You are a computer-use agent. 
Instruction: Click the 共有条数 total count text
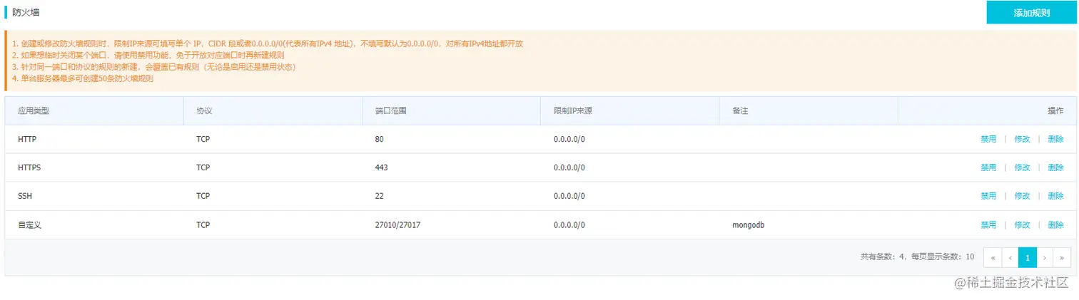917,257
